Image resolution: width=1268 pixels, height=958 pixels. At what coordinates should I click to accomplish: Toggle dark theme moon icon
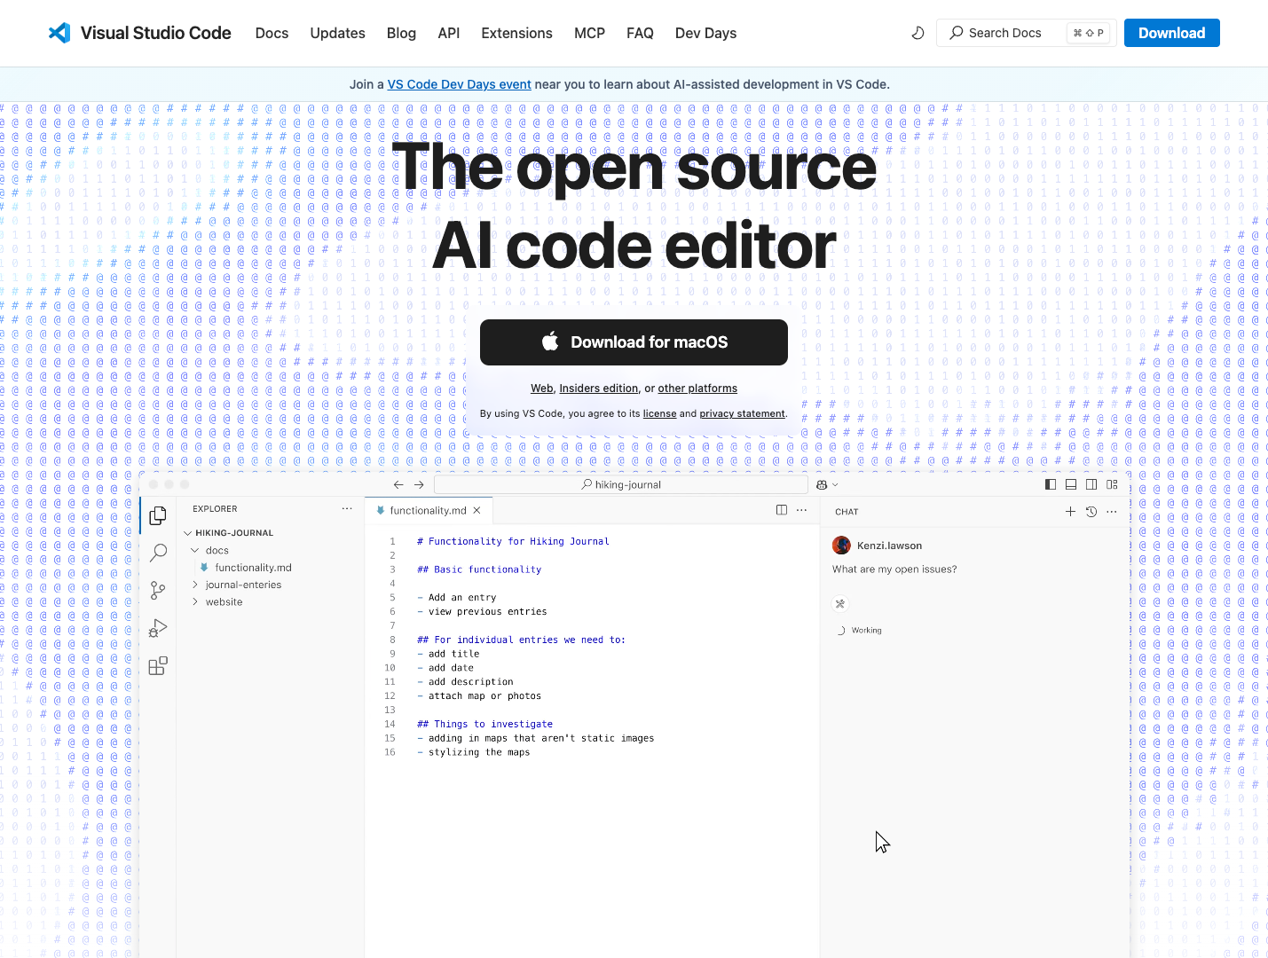[918, 33]
